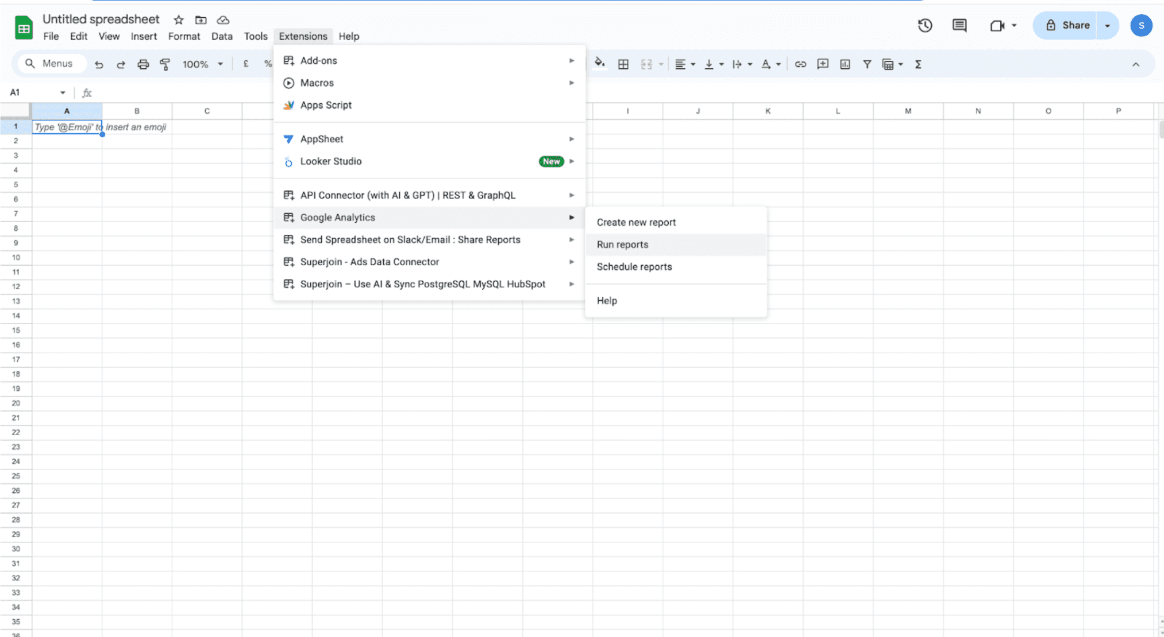Click the Help option in Looker submenu
This screenshot has height=637, width=1164.
click(x=606, y=301)
